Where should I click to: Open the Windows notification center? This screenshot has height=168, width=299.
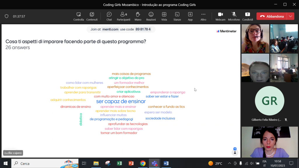tap(291, 163)
